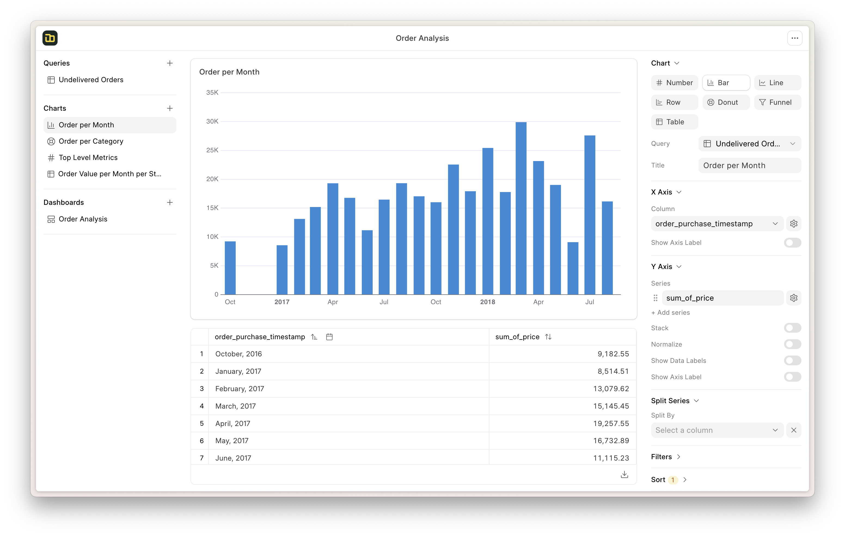Open sum_of_price series settings gear
The image size is (845, 537).
pyautogui.click(x=794, y=298)
